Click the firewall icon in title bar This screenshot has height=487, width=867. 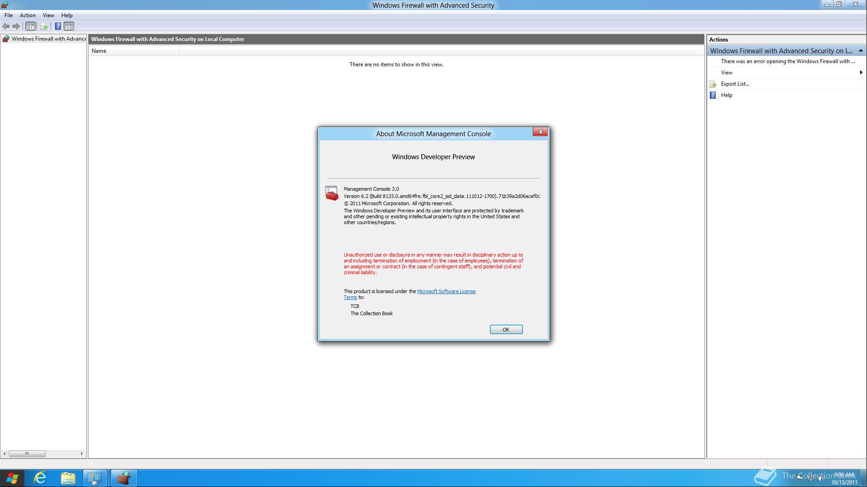[5, 5]
